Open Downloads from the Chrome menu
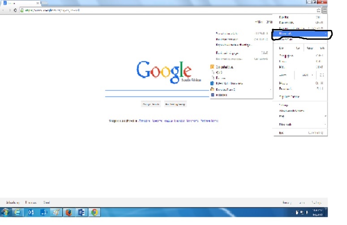Image resolution: width=347 pixels, height=225 pixels. coord(300,89)
